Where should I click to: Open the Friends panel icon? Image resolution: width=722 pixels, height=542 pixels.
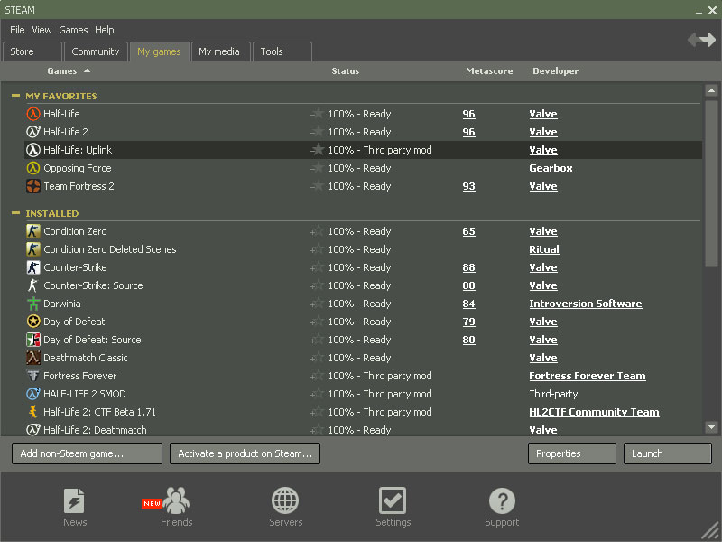click(176, 500)
